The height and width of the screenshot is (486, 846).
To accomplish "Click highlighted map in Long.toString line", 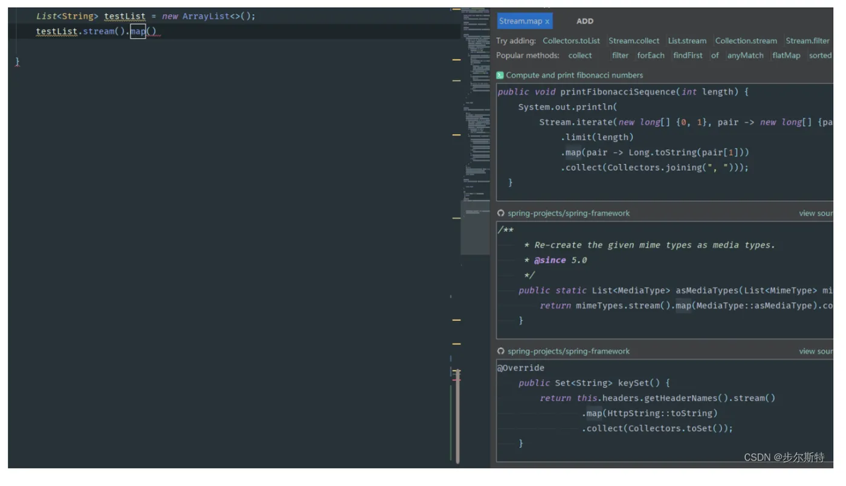I will (x=573, y=152).
